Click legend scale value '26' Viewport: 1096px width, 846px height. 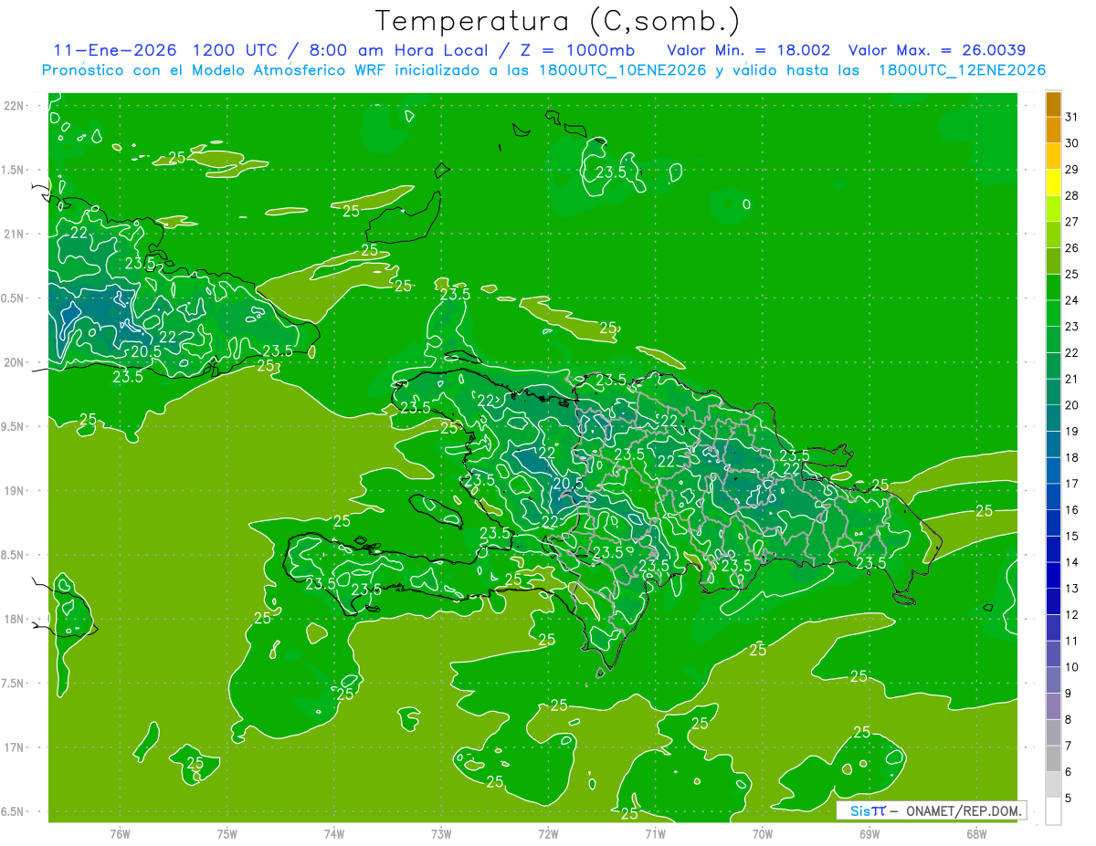(1072, 247)
